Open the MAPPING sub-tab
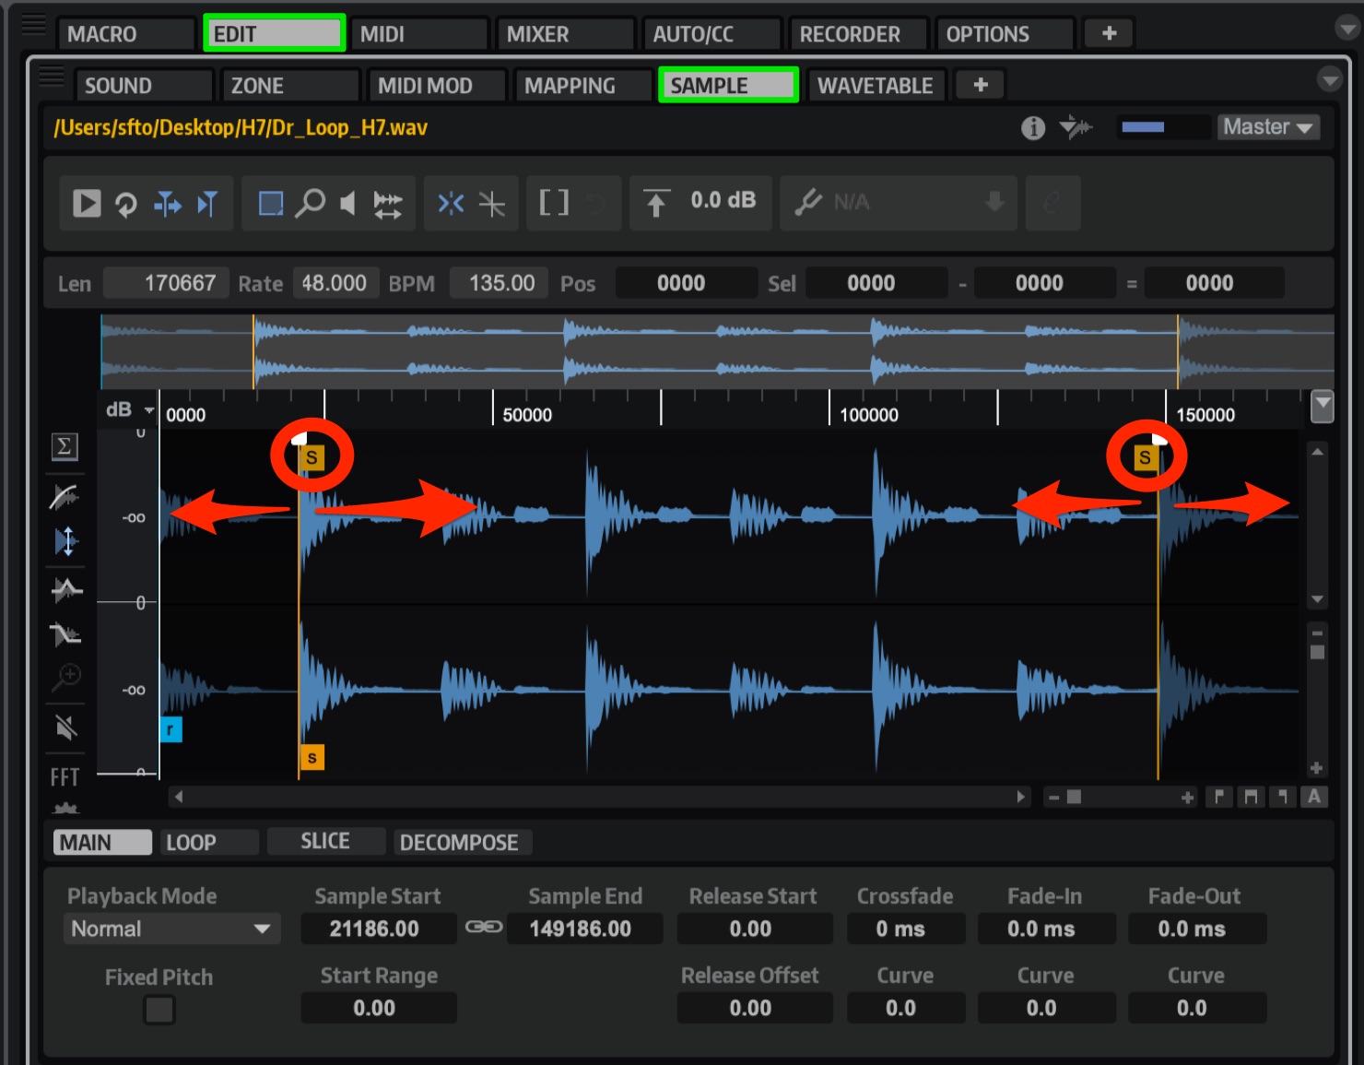The height and width of the screenshot is (1065, 1364). tap(583, 86)
